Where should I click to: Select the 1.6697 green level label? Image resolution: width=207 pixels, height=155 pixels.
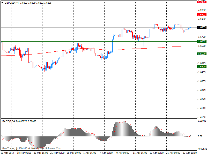point(202,41)
